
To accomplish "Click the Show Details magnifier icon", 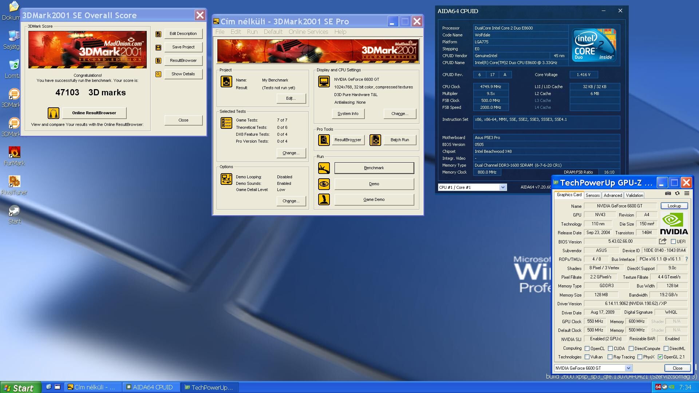I will pos(158,74).
